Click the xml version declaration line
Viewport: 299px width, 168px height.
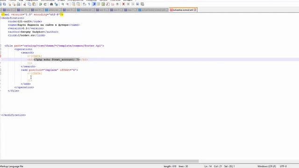[32, 14]
